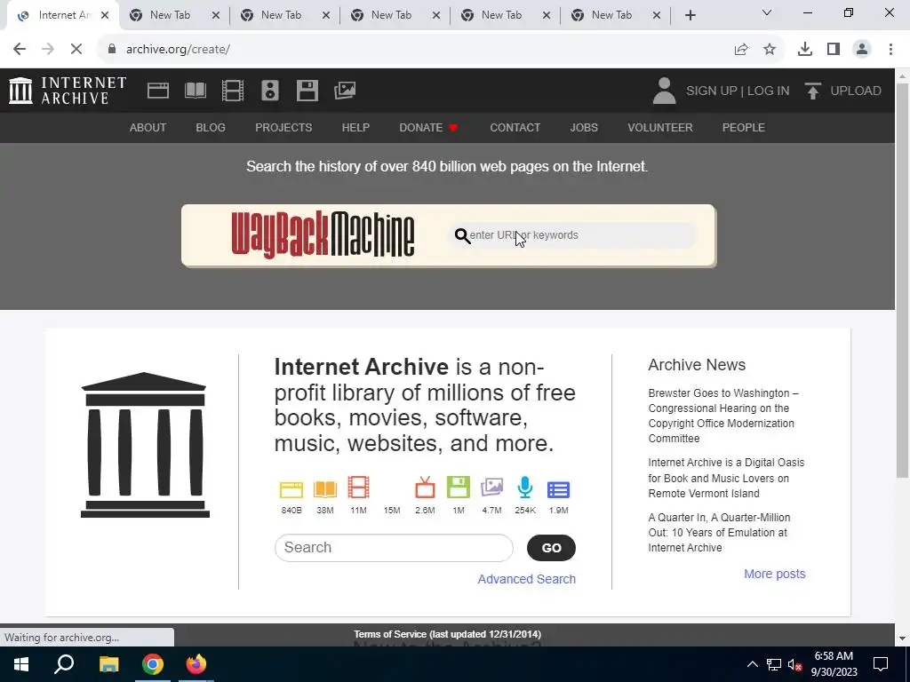Open the PEOPLE menu item
910x682 pixels.
[x=744, y=128]
